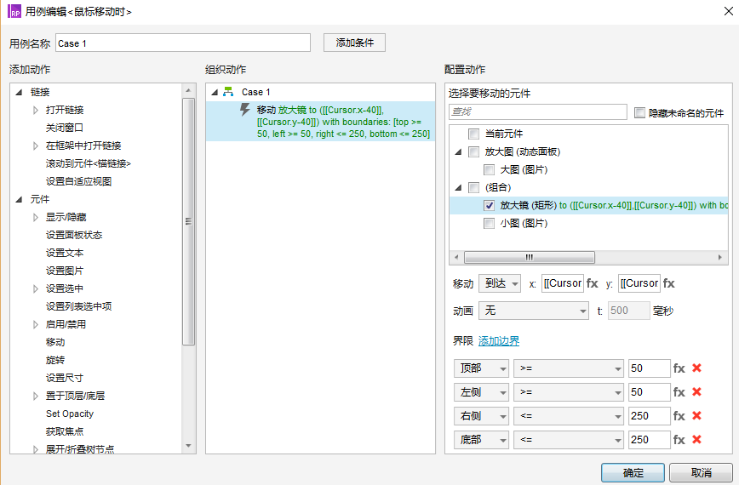Confirm with the 确定 button

click(x=633, y=473)
